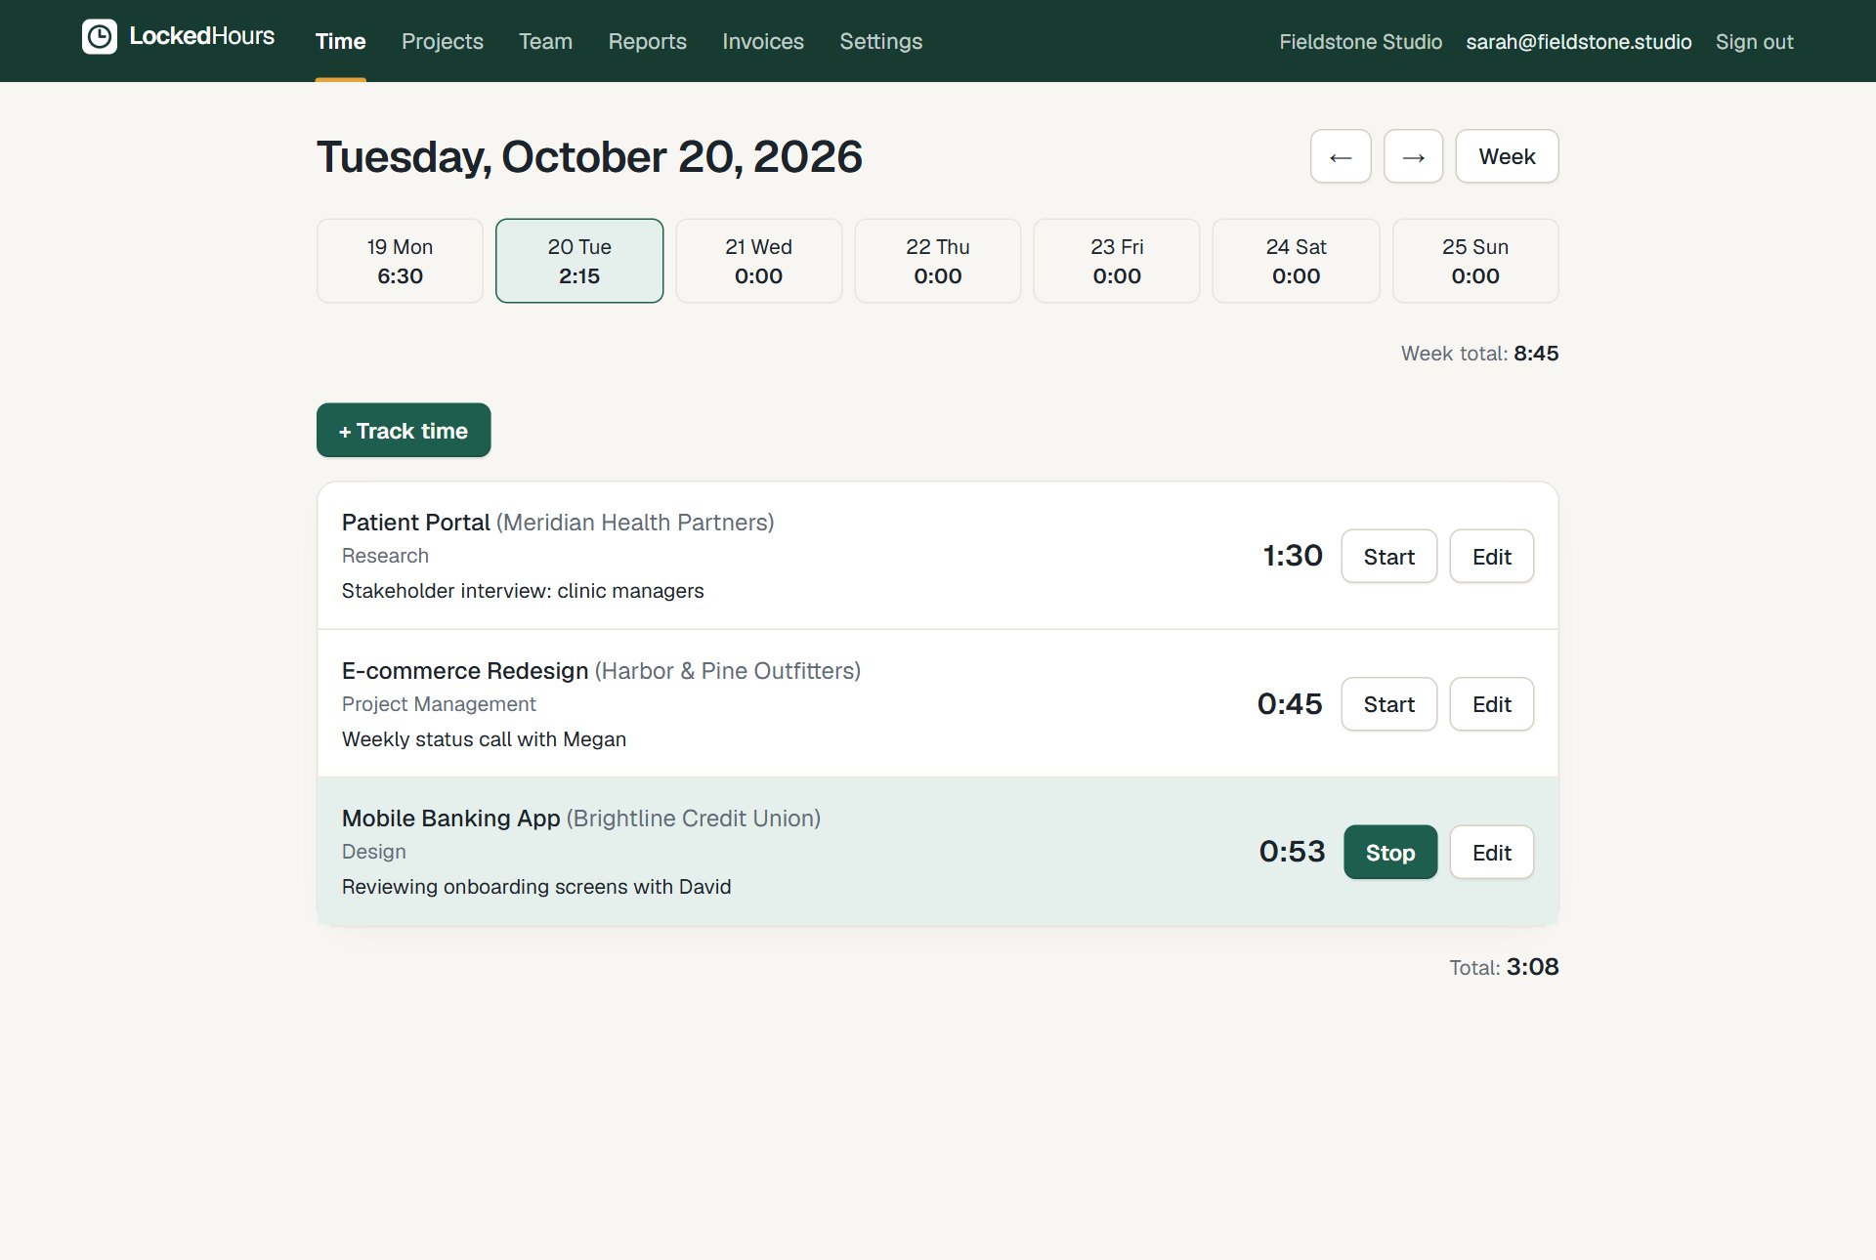Select the 22 Thu day card
This screenshot has width=1876, height=1260.
click(x=937, y=261)
